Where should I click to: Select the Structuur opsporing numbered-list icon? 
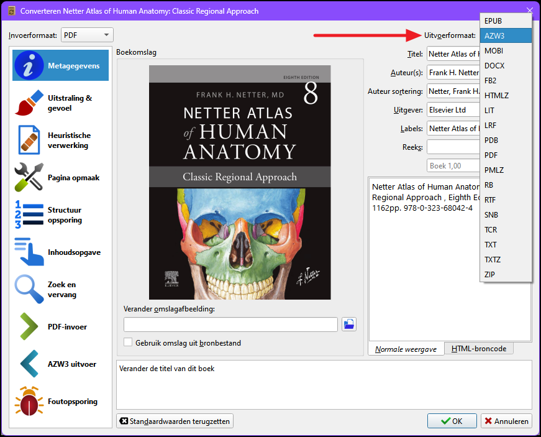click(x=29, y=214)
